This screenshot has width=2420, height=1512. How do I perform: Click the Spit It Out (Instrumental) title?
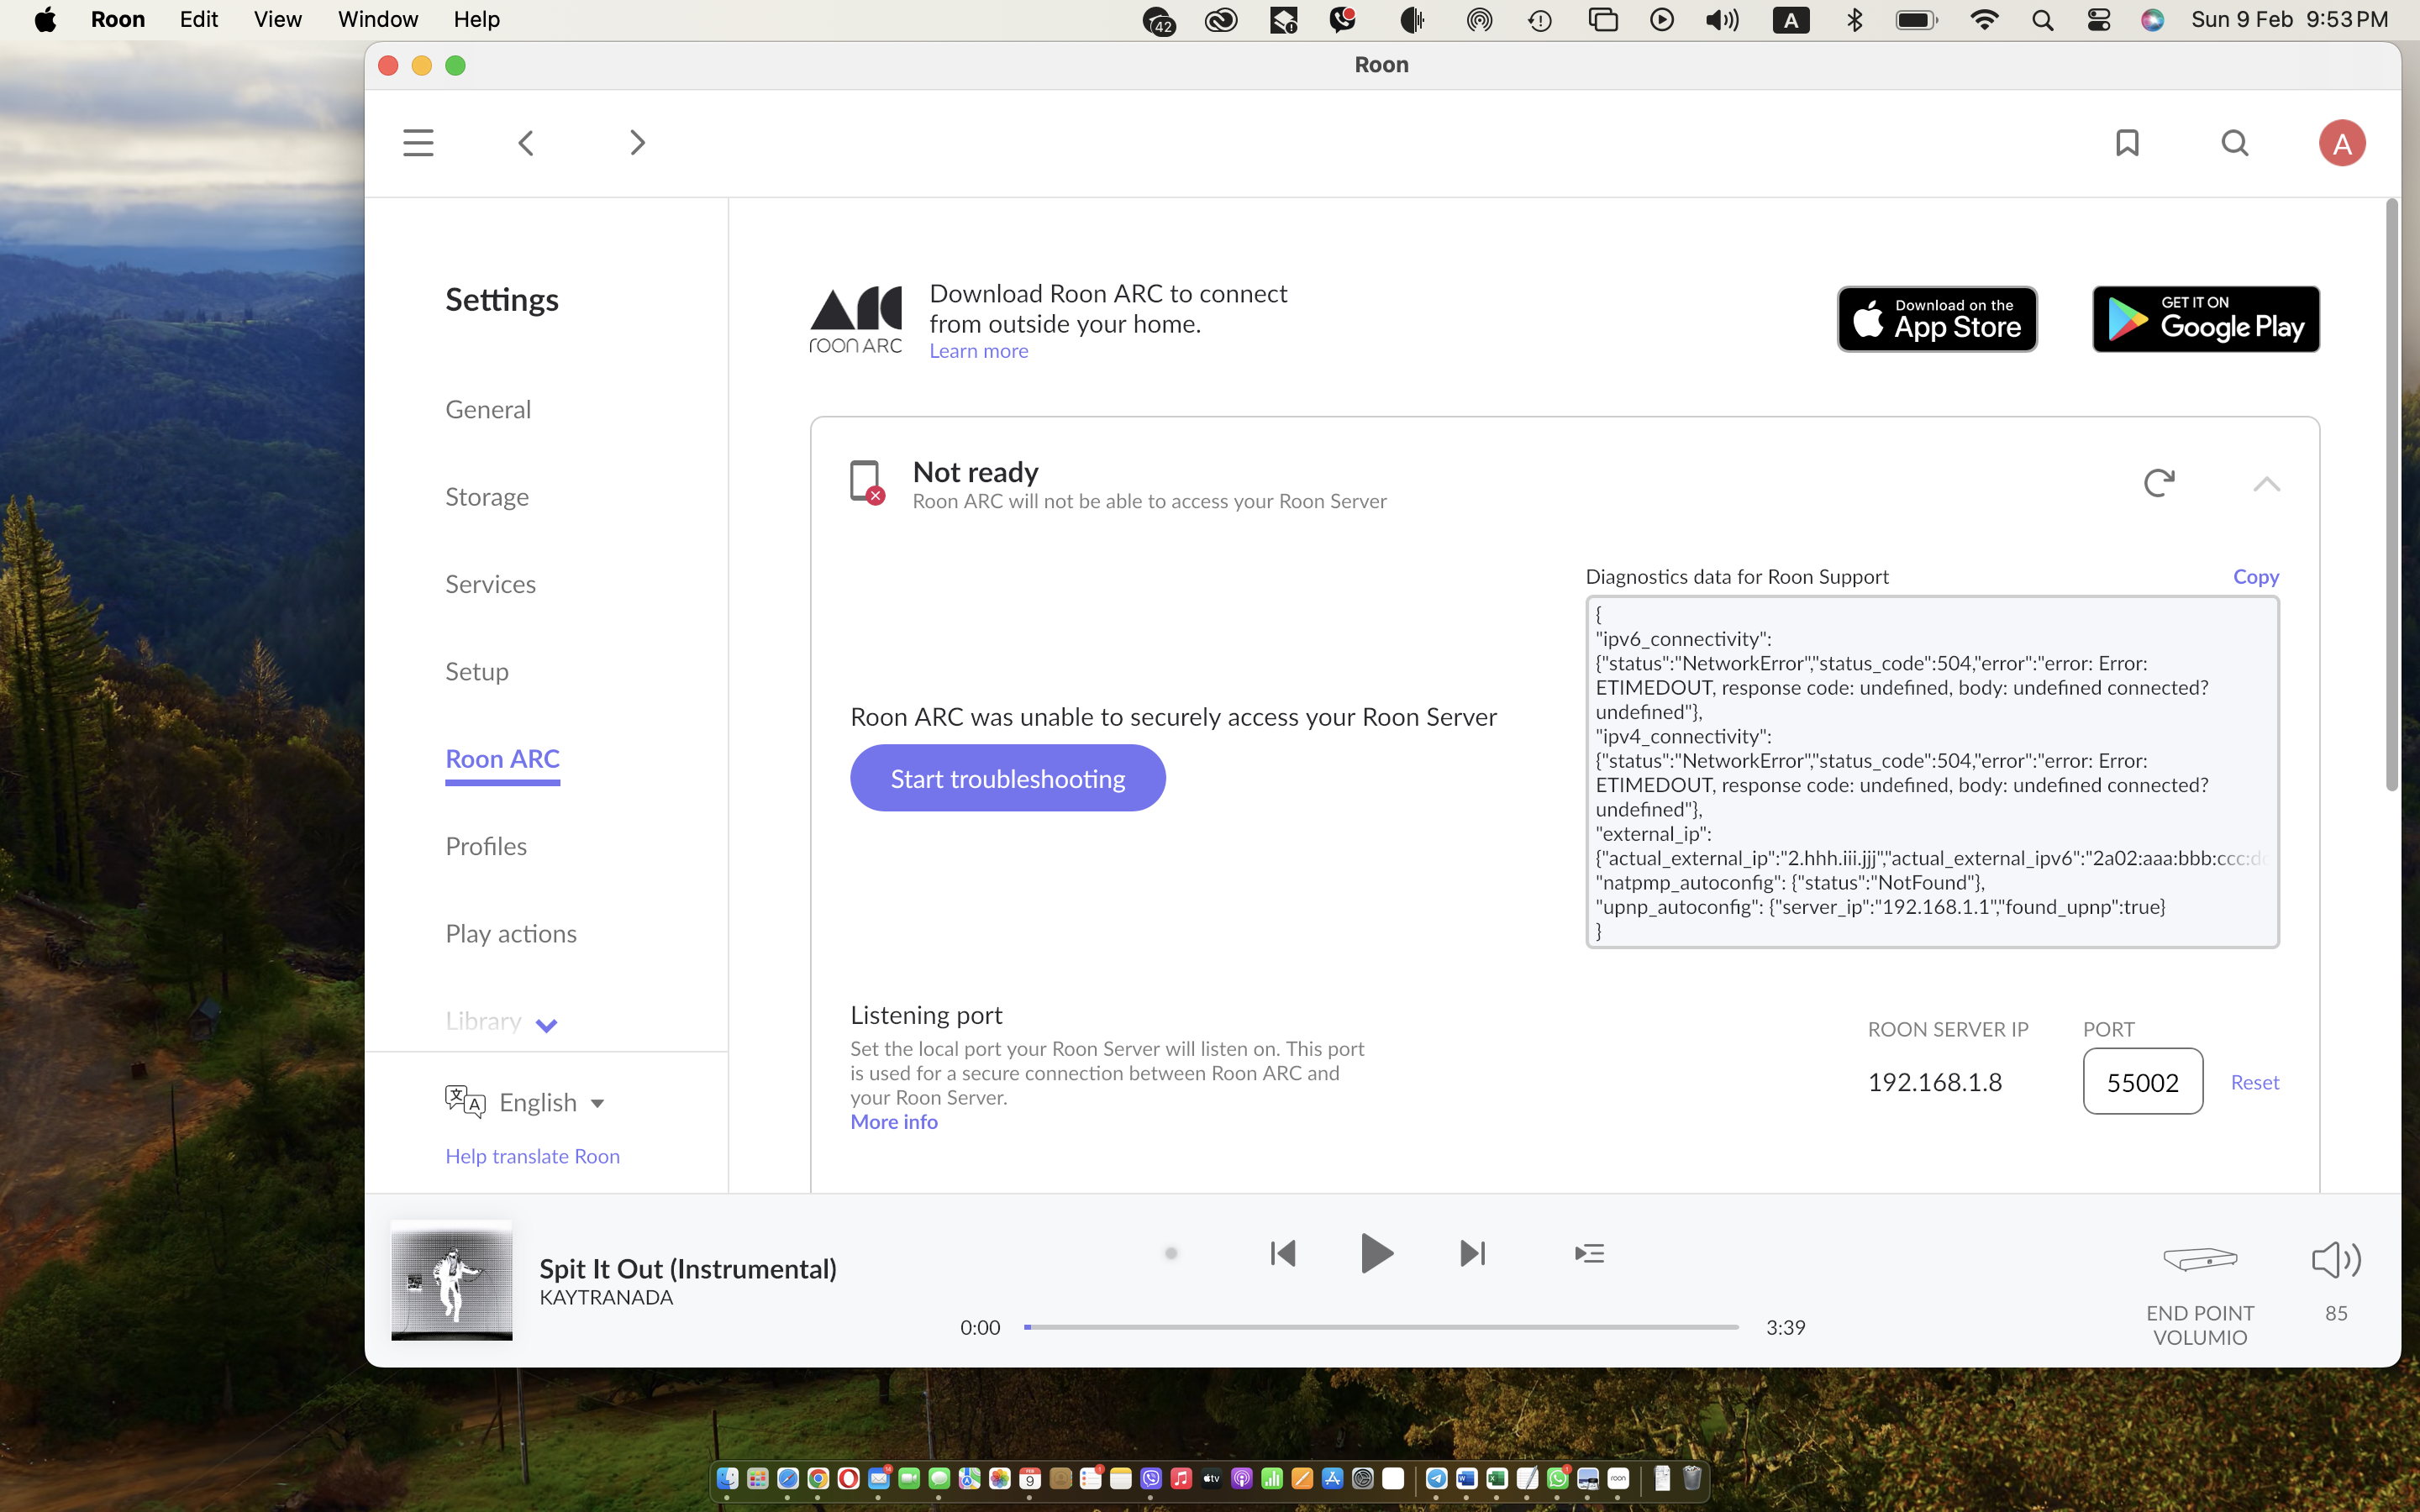point(688,1268)
